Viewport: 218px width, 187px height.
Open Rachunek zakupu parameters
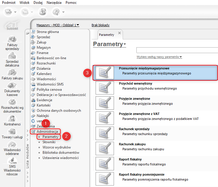click(155, 148)
